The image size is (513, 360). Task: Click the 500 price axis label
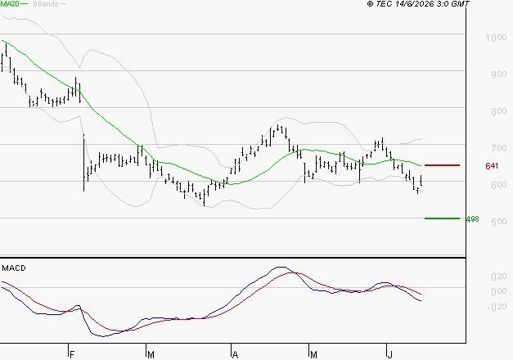pos(499,222)
